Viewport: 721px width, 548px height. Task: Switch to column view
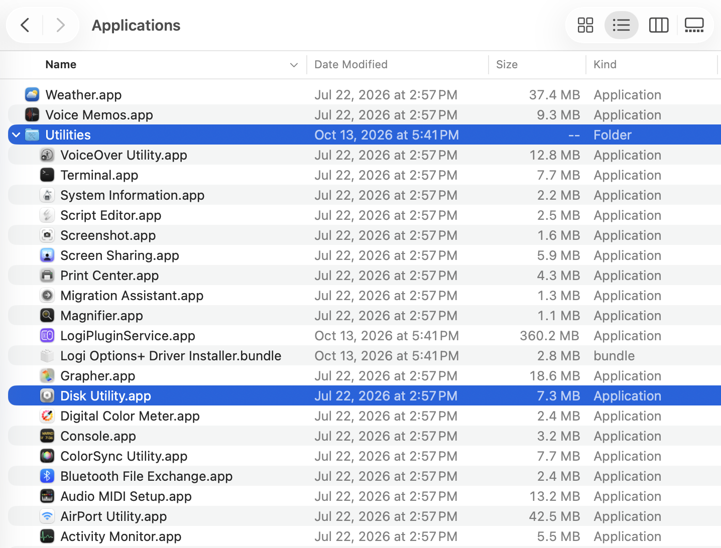(659, 25)
